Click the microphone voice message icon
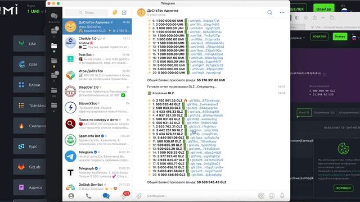Viewport: 360px width, 202px height. pos(282,196)
